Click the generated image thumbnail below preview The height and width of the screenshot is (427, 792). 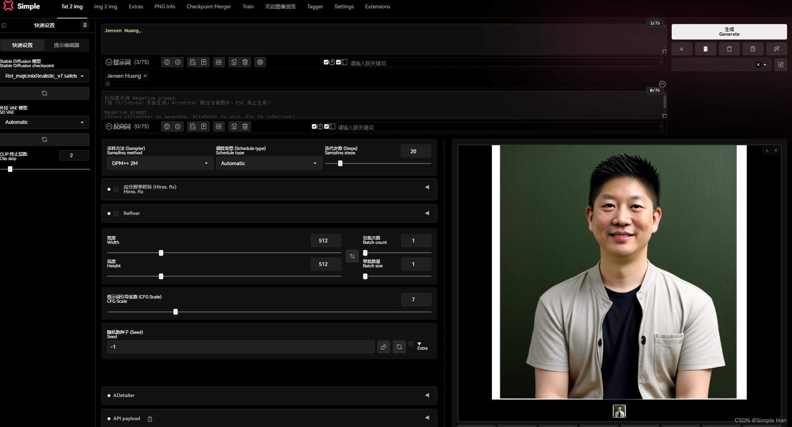tap(619, 411)
